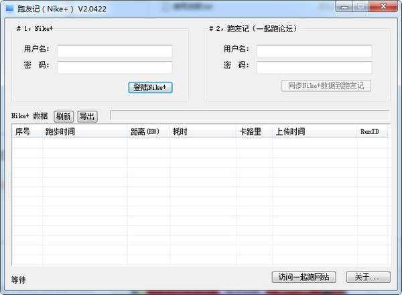Sort by 上传时间 column header

314,132
